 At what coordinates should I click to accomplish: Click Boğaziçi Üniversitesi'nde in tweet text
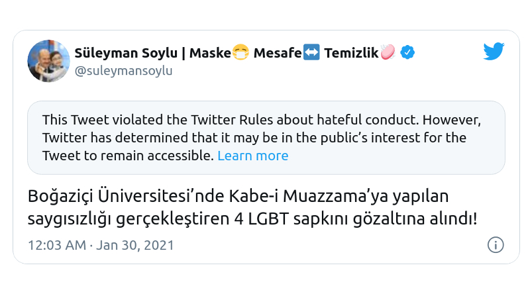coord(112,197)
